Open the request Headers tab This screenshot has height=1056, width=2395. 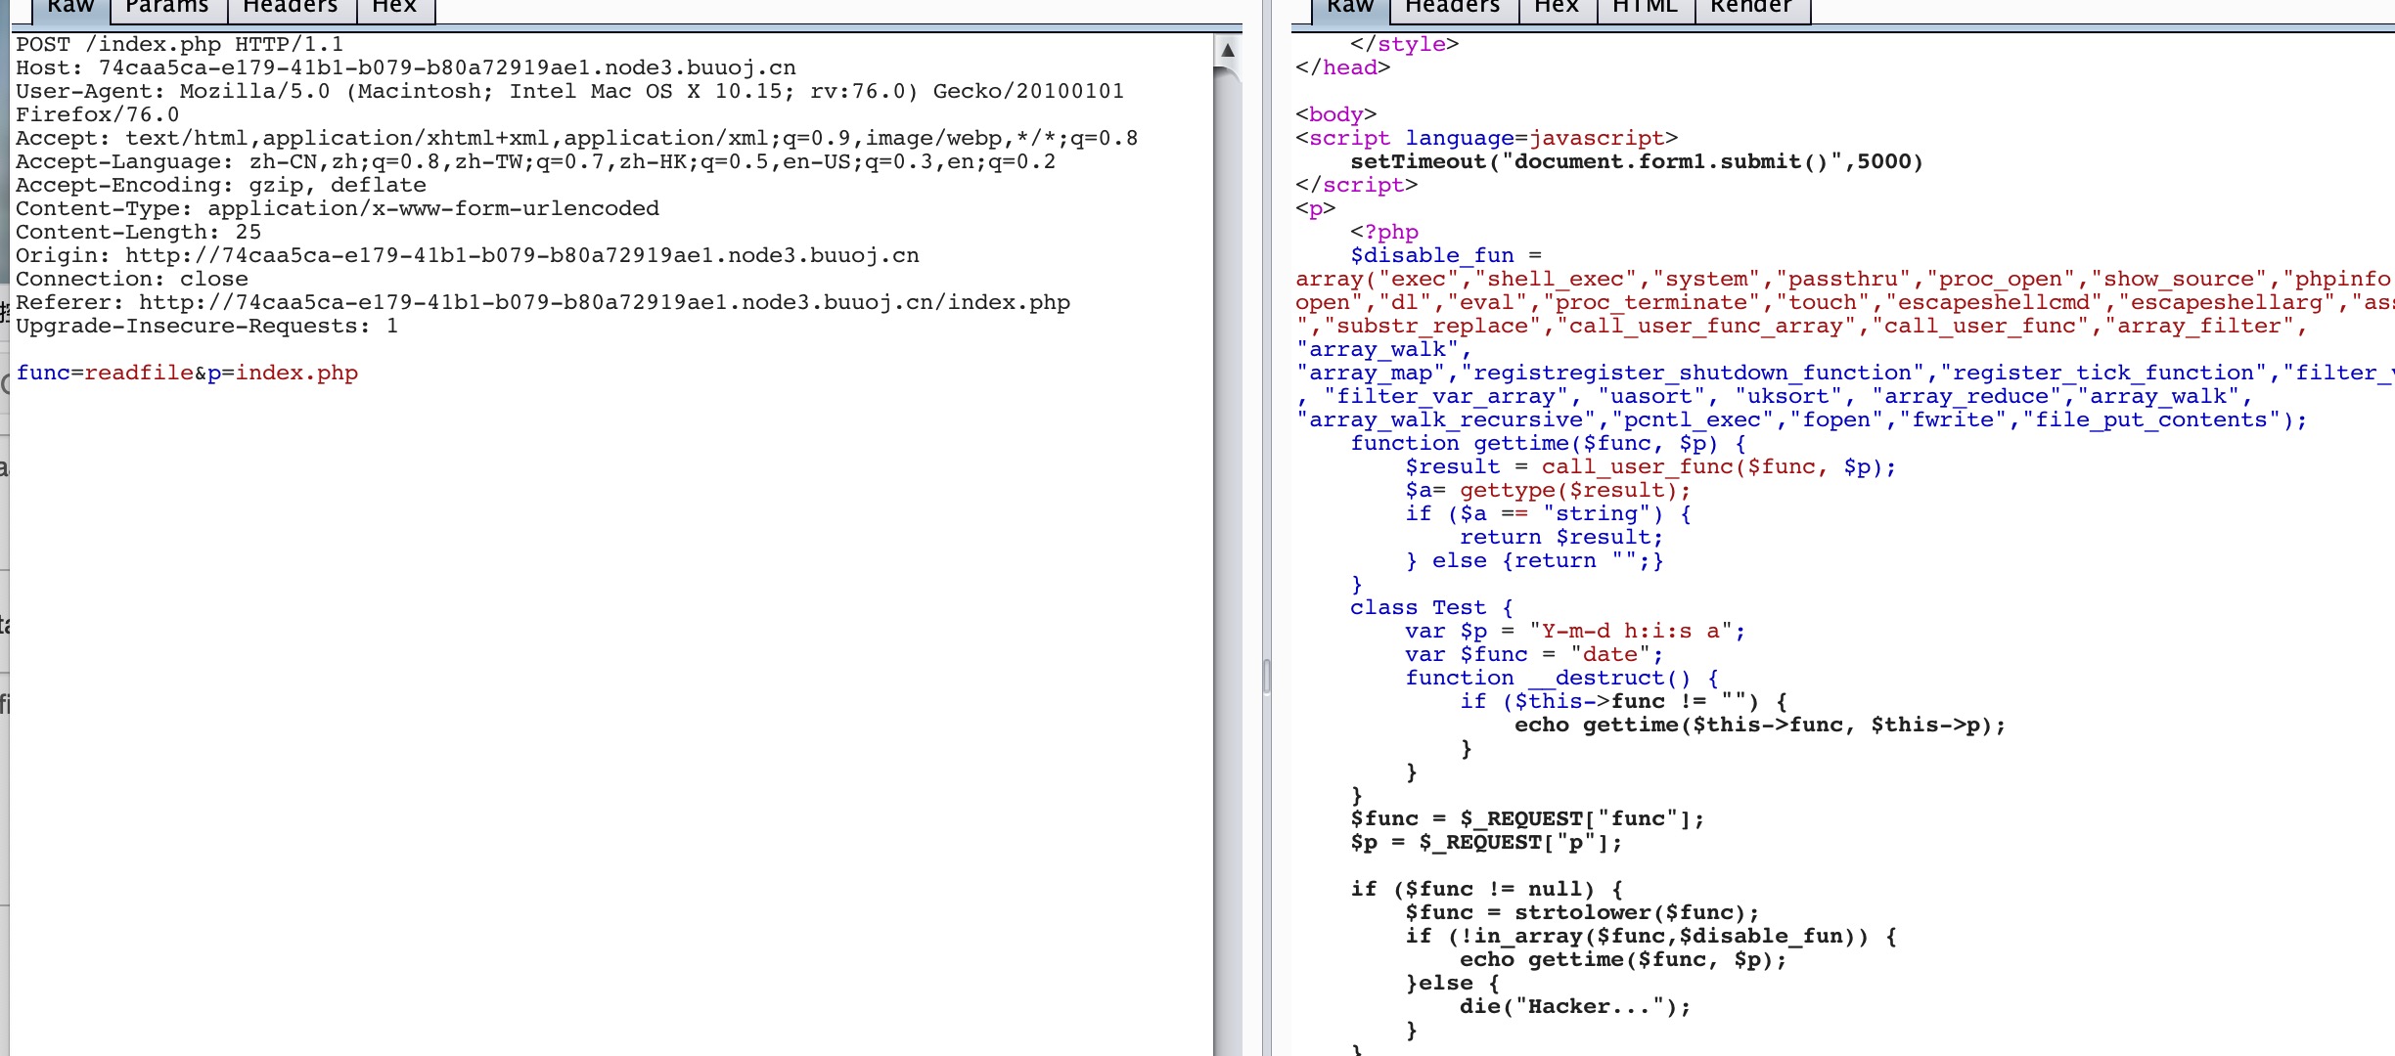coord(291,9)
